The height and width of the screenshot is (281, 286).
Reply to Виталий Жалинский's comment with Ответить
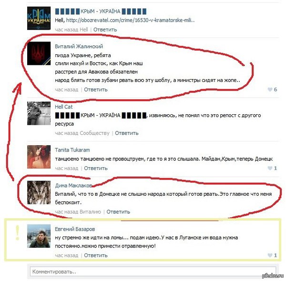click(x=96, y=90)
